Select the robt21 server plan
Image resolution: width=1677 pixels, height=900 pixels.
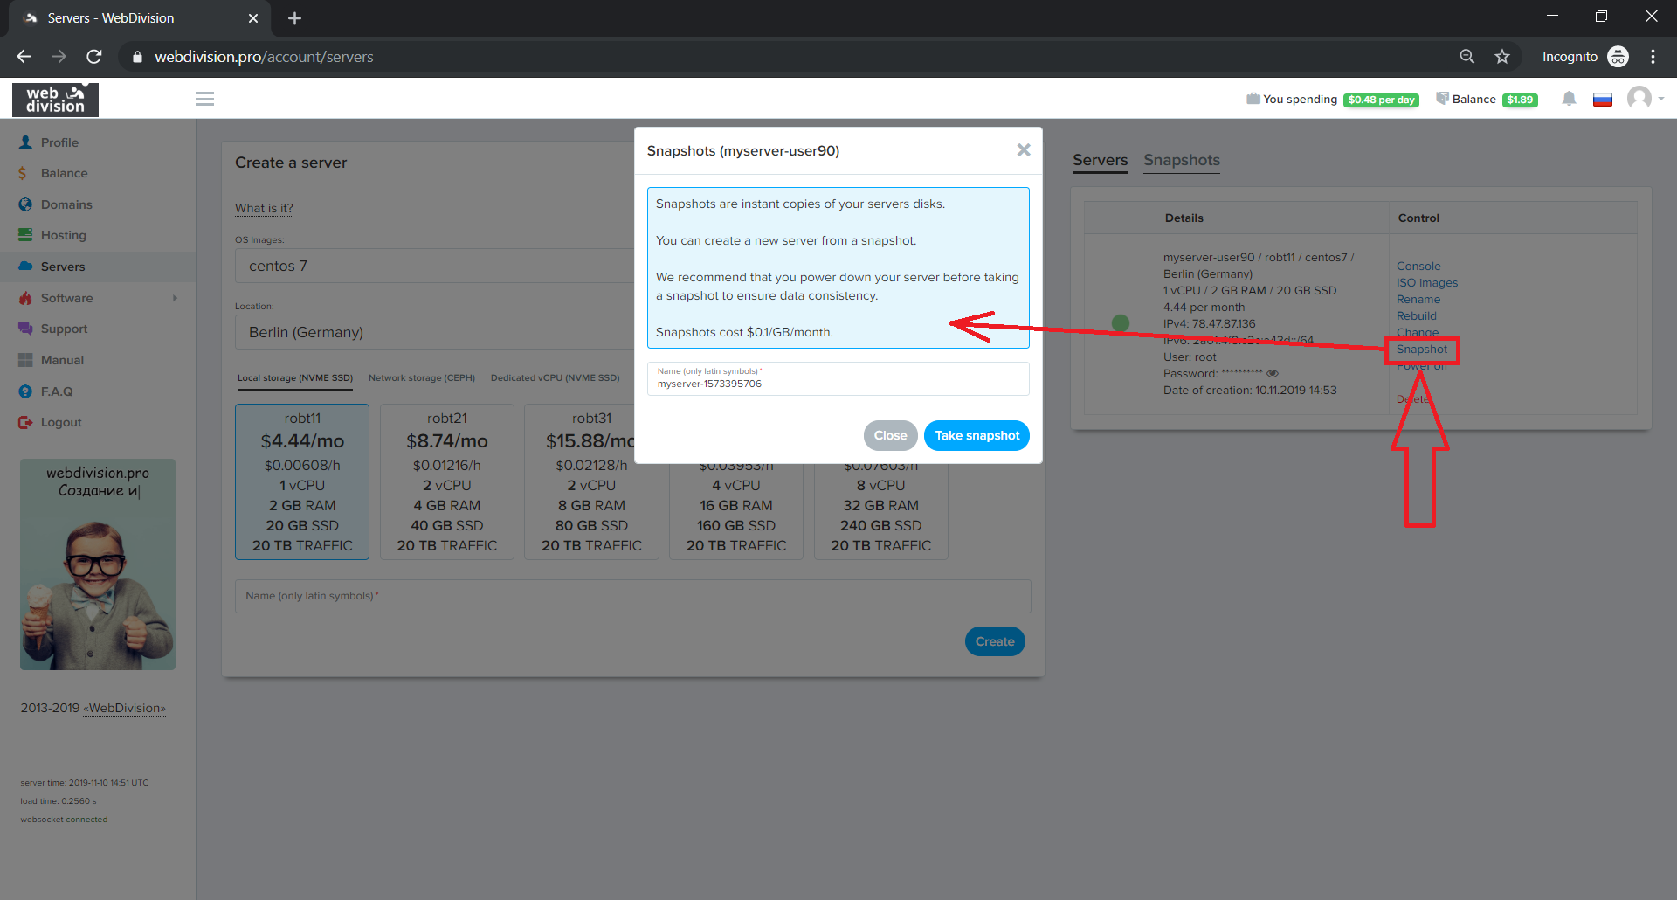[x=446, y=481]
